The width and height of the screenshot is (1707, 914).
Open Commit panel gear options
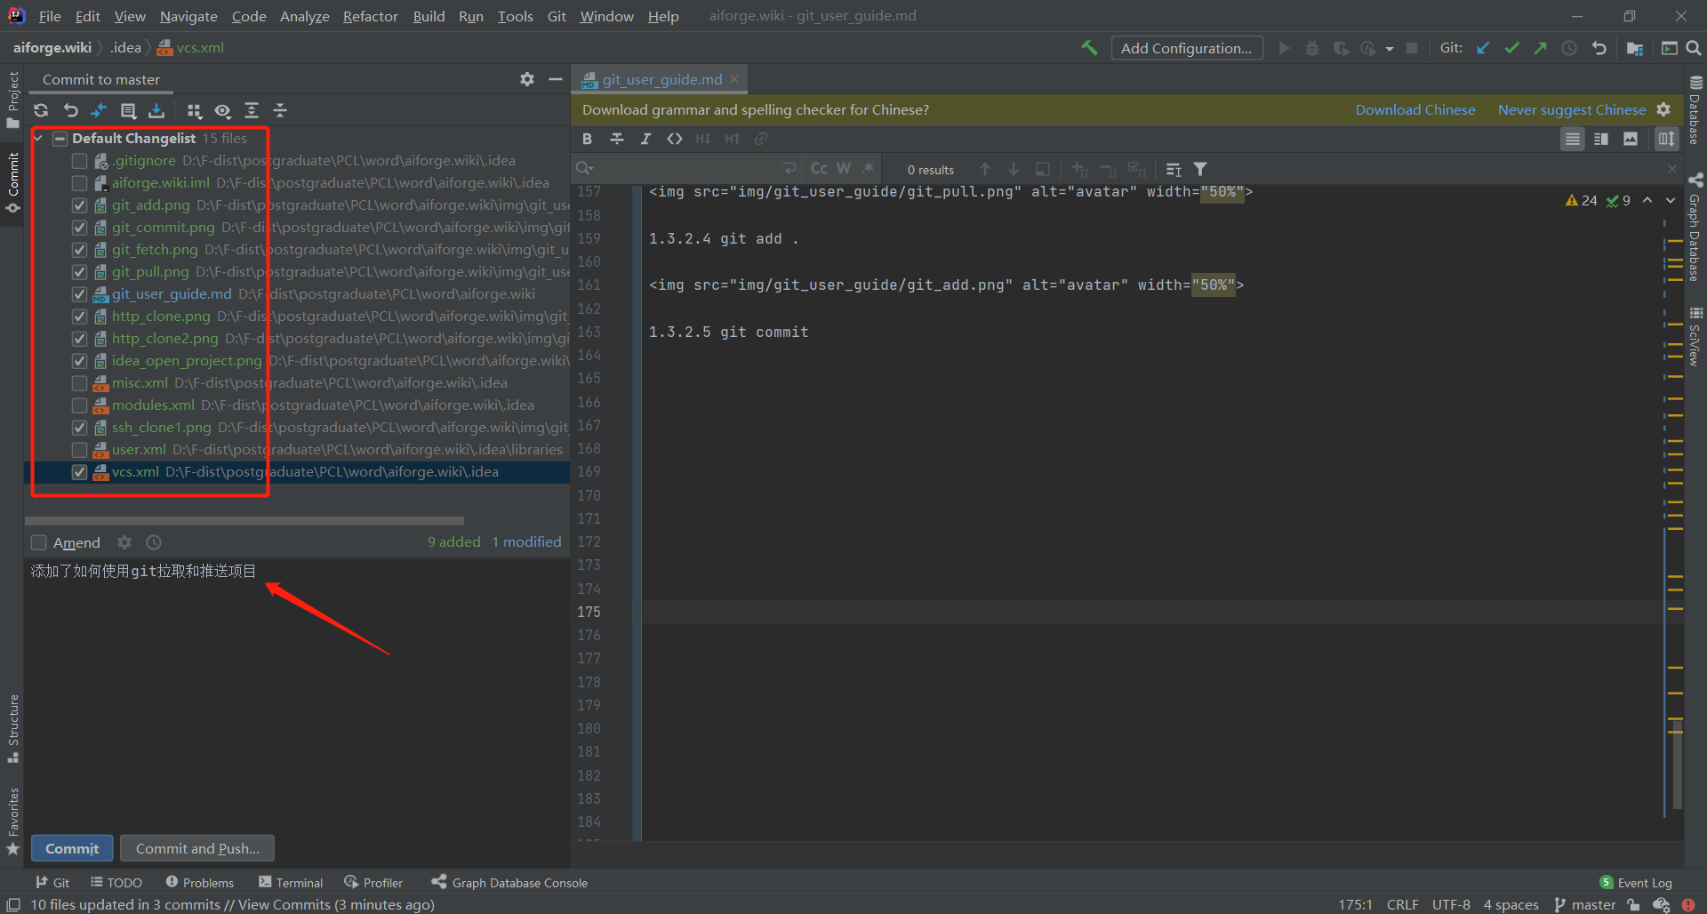527,79
